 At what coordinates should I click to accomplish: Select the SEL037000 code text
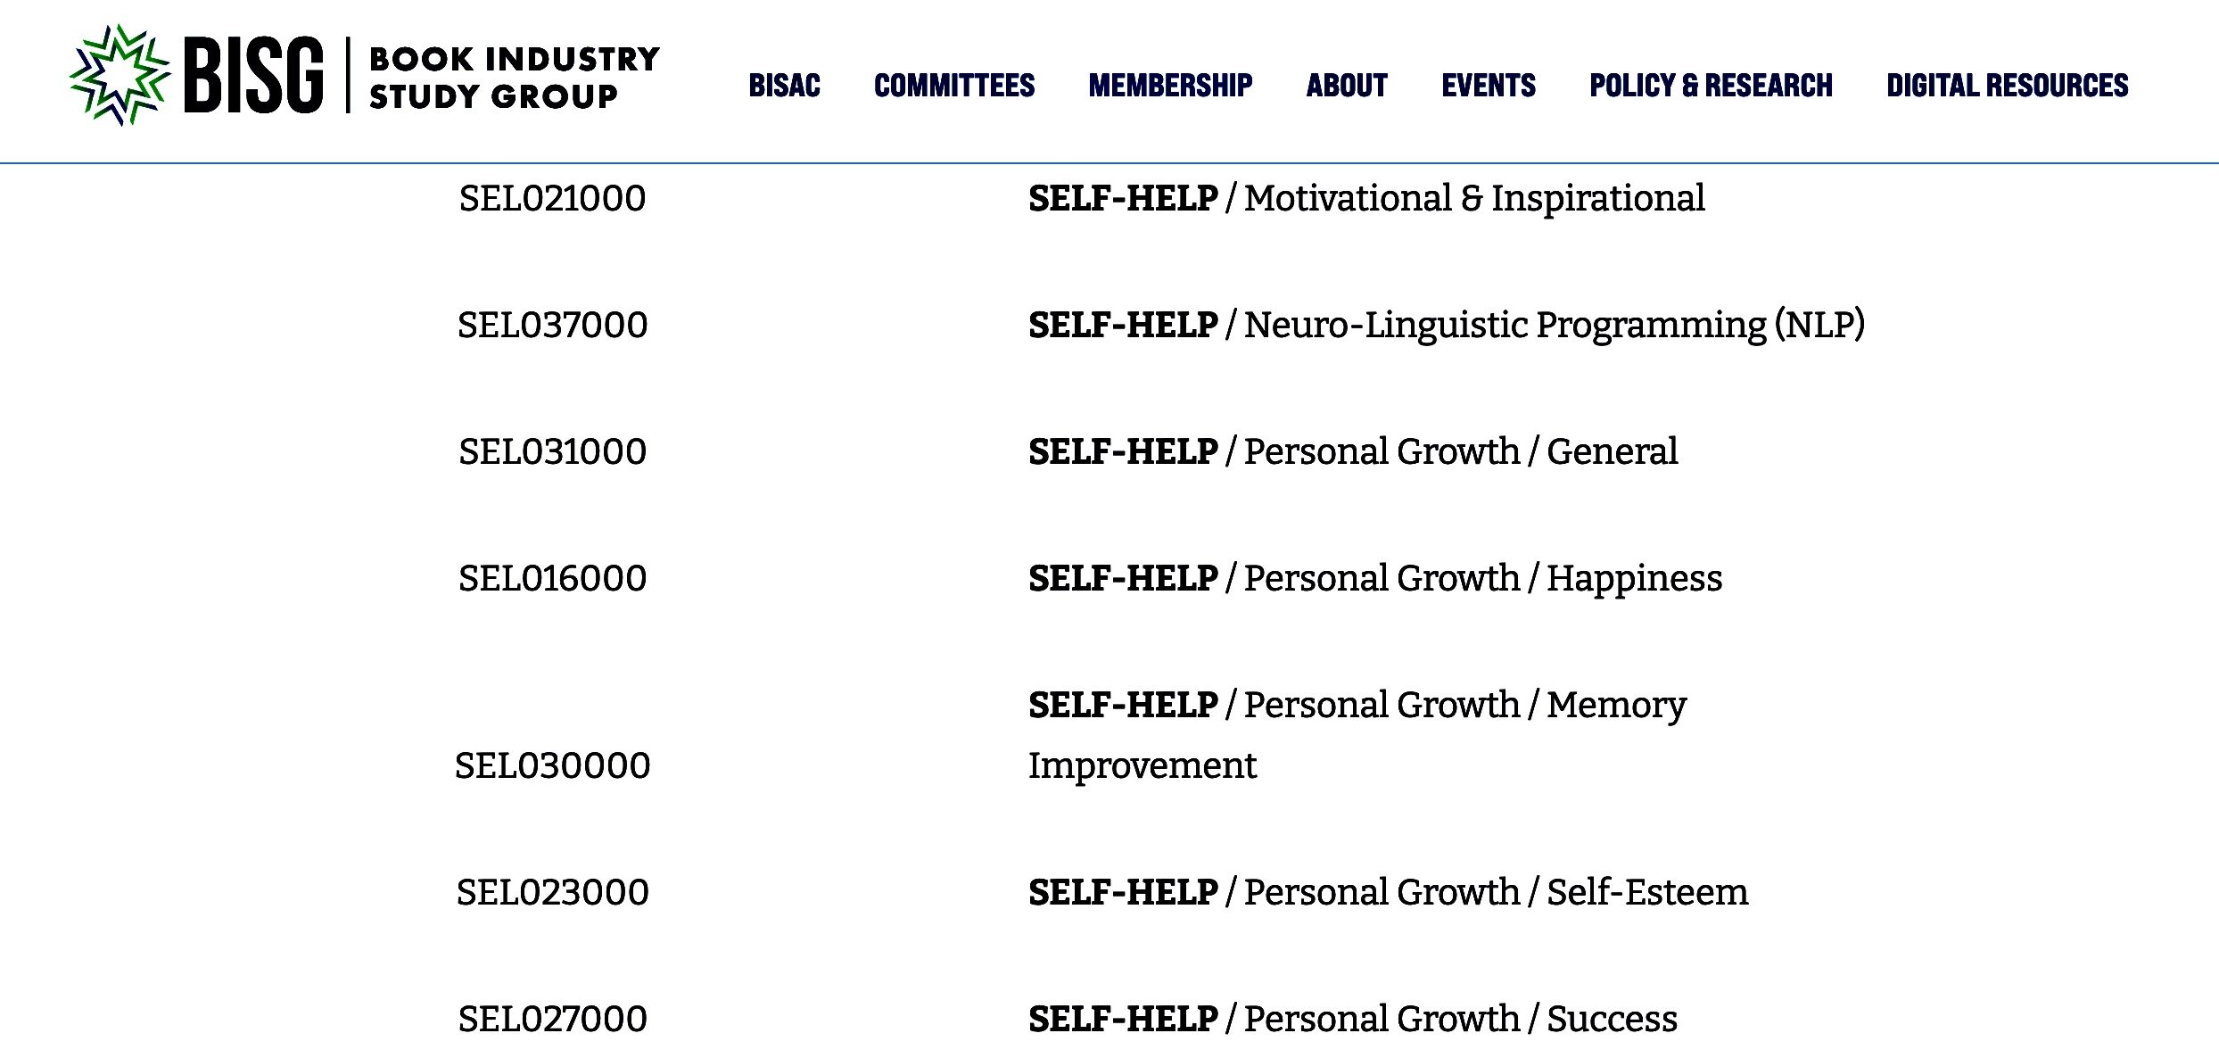(552, 325)
